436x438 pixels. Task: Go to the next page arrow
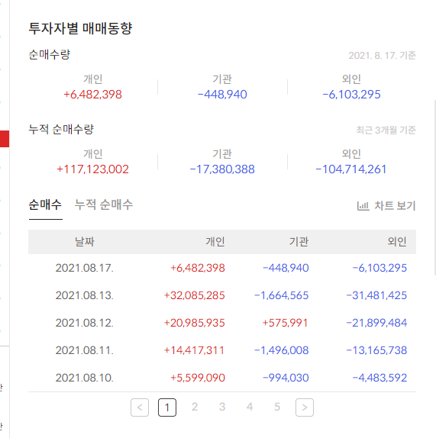305,407
